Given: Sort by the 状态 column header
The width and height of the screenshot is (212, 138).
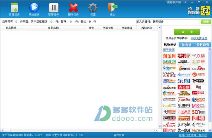Looking at the screenshot, I should click(x=92, y=28).
